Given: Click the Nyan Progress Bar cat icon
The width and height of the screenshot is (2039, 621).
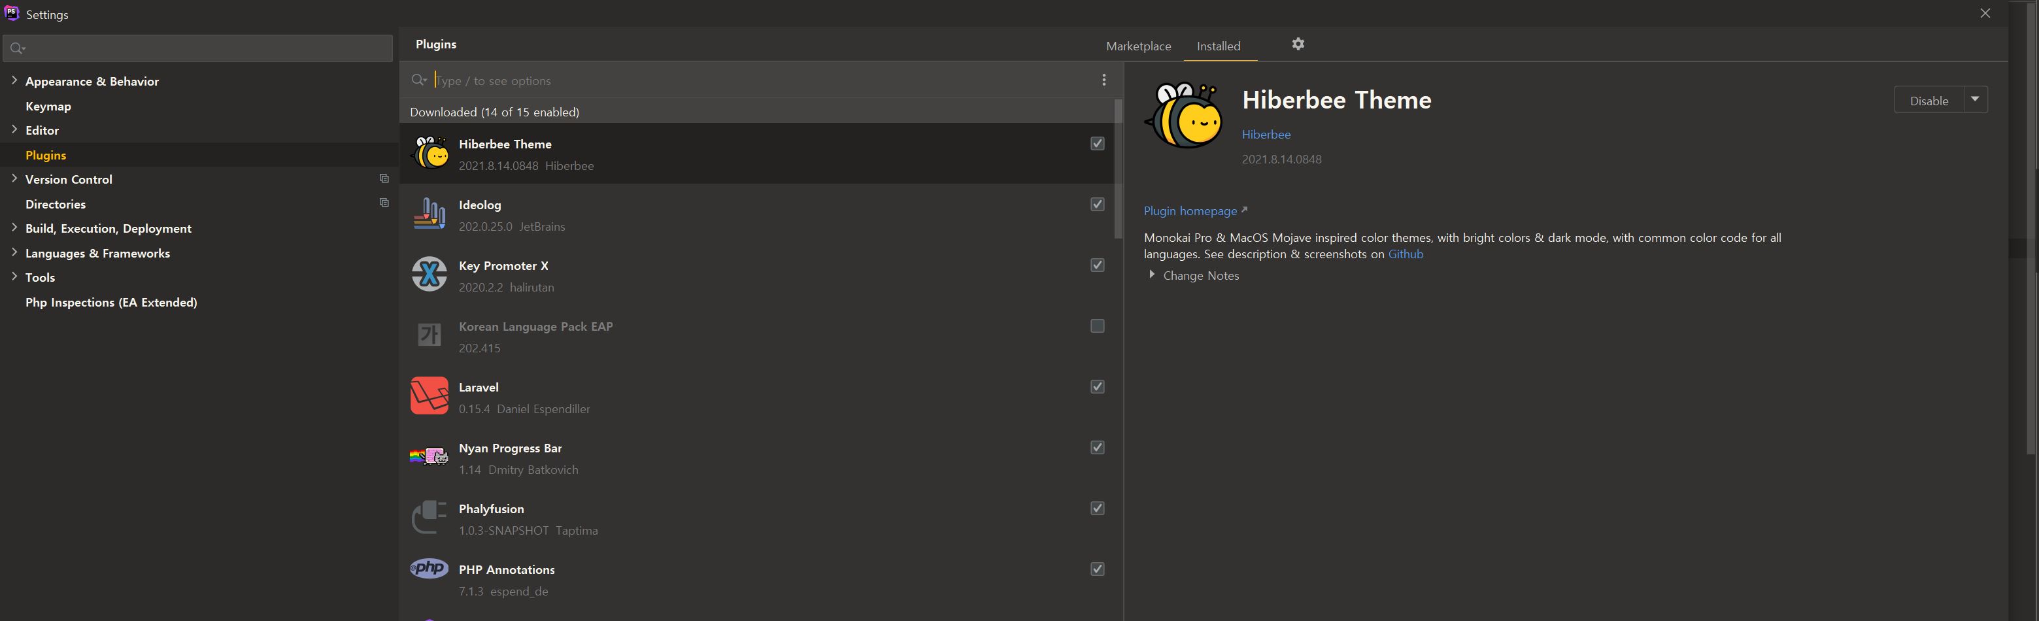Looking at the screenshot, I should point(429,456).
